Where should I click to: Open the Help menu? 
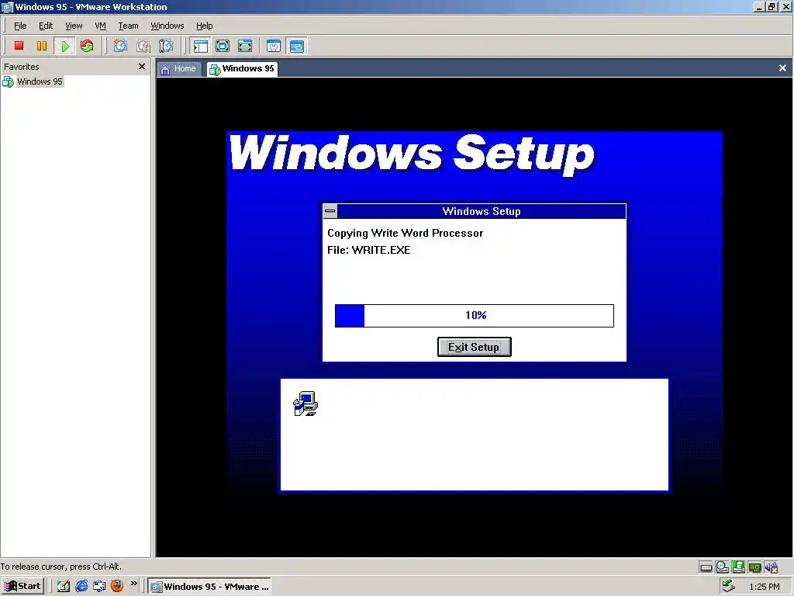coord(204,26)
